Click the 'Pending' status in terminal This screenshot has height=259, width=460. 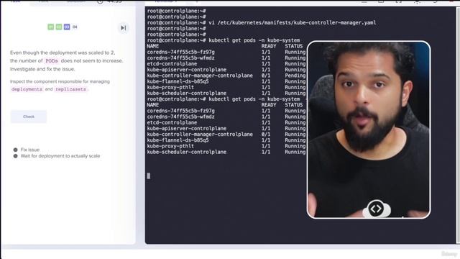(x=295, y=76)
